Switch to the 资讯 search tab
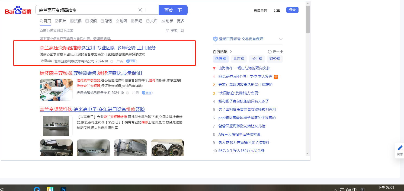This screenshot has height=191, width=404. (76, 21)
